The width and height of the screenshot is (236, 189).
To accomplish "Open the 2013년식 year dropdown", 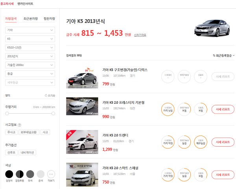I will (x=30, y=56).
